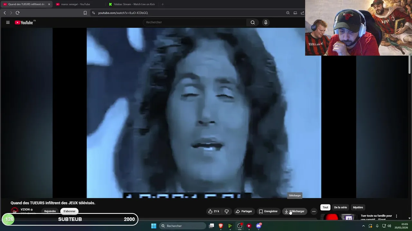Image resolution: width=412 pixels, height=231 pixels.
Task: Focus the YouTube 'Rechercher' search field
Action: (195, 22)
